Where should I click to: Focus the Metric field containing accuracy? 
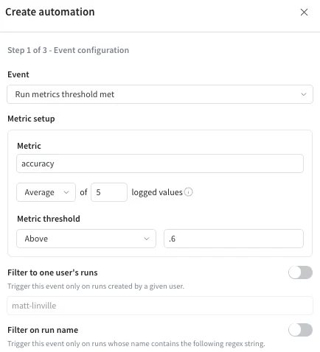[x=160, y=163]
